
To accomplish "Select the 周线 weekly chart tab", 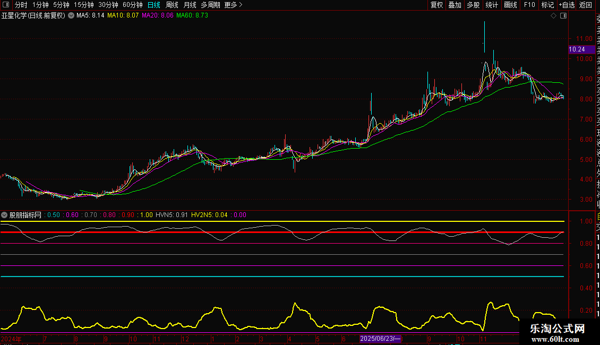I will [x=172, y=5].
